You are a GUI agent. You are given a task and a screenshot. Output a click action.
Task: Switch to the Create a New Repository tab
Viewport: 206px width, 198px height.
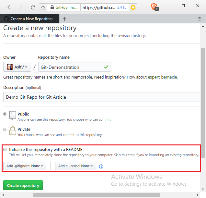tap(30, 19)
